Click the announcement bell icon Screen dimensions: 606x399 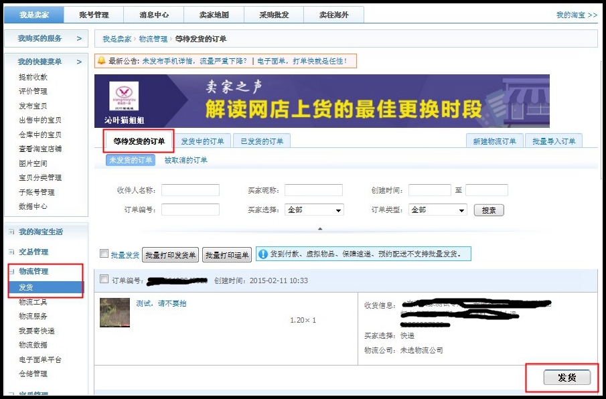102,61
